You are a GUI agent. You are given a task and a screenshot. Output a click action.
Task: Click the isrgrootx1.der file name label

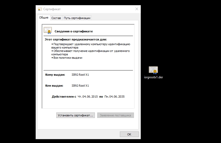pos(154,77)
